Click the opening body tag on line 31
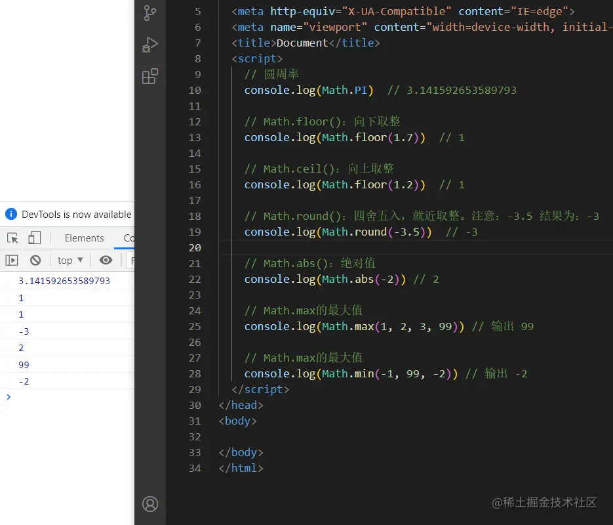This screenshot has width=613, height=525. coord(238,421)
